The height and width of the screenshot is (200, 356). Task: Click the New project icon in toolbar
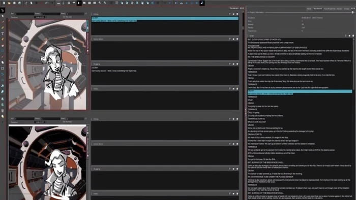pos(4,3)
